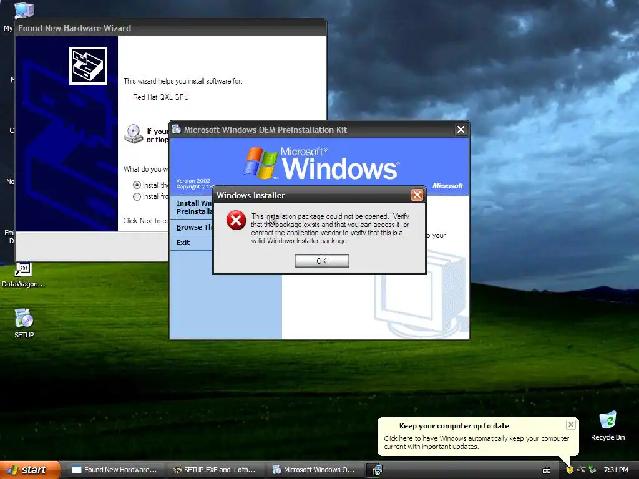The image size is (639, 479).
Task: Click the yellow security shield tray icon
Action: pos(570,470)
